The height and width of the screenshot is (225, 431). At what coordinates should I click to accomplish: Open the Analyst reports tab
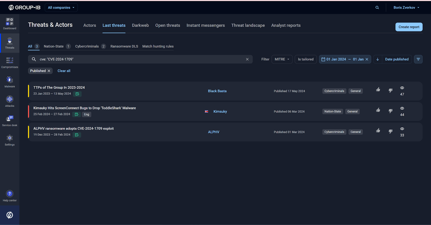click(x=286, y=25)
